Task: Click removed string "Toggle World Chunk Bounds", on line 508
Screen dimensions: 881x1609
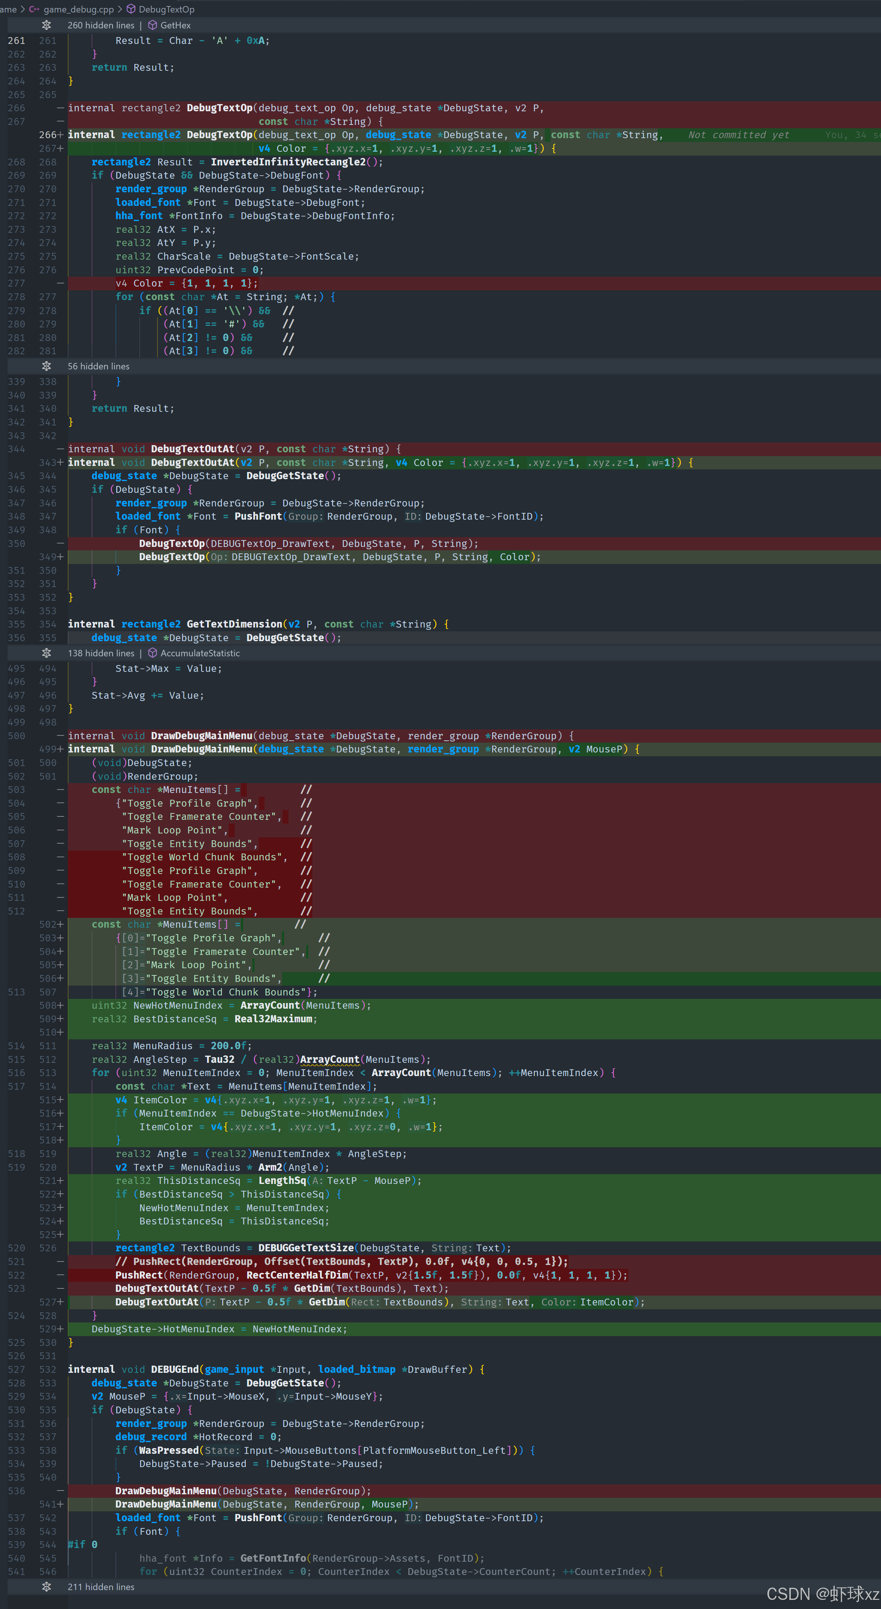Action: click(204, 857)
